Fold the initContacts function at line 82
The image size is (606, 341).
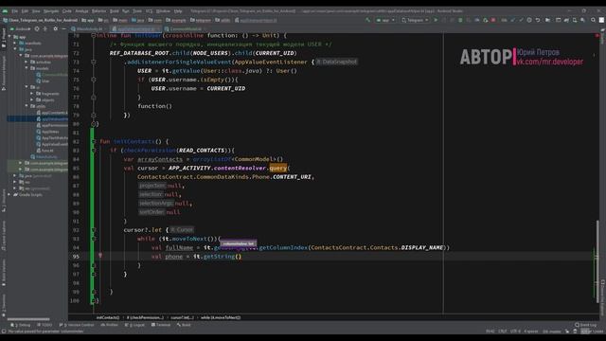coord(93,141)
